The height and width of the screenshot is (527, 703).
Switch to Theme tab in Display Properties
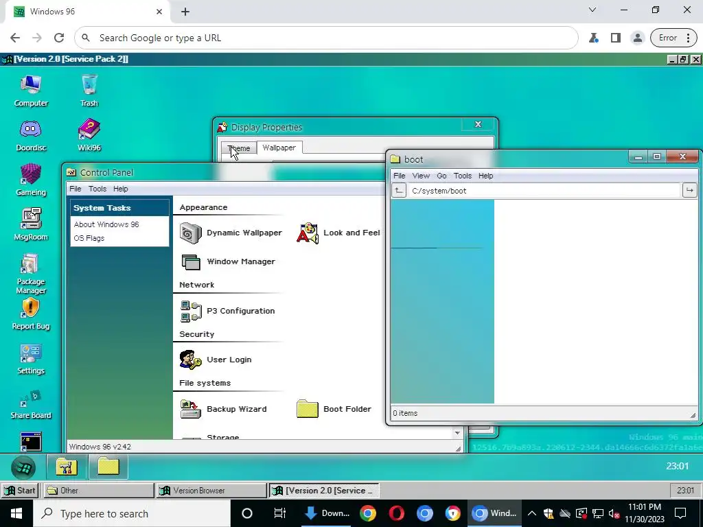pos(238,148)
